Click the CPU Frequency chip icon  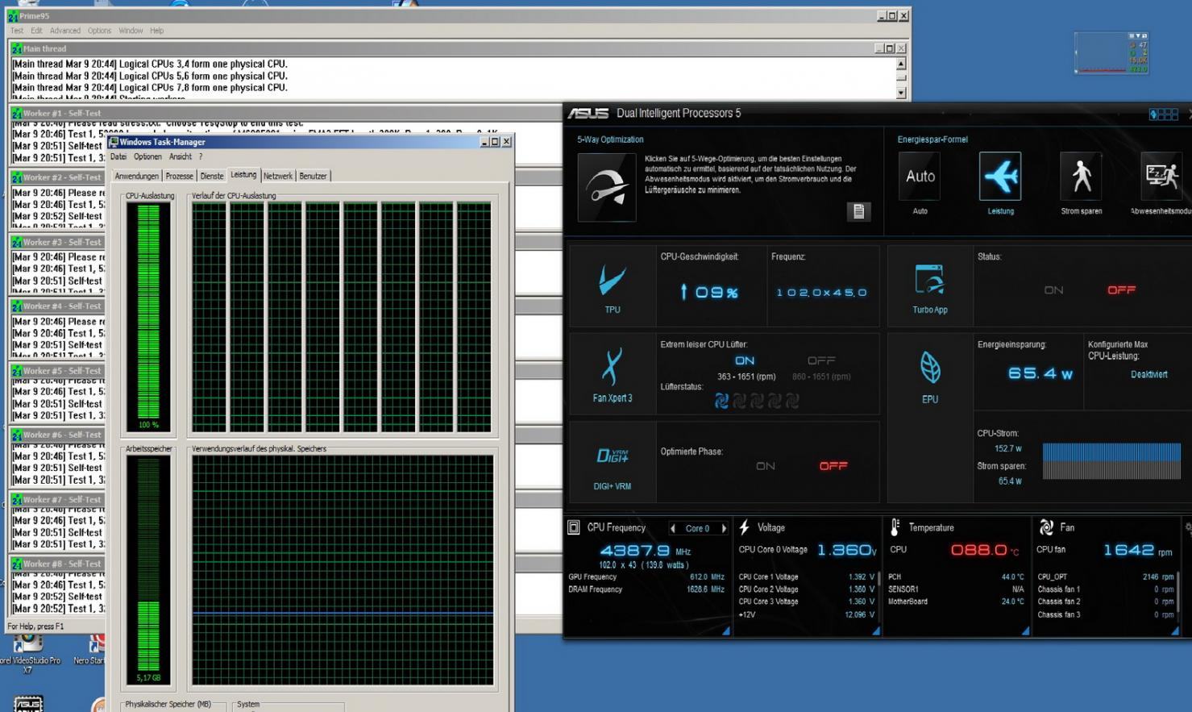click(x=574, y=527)
